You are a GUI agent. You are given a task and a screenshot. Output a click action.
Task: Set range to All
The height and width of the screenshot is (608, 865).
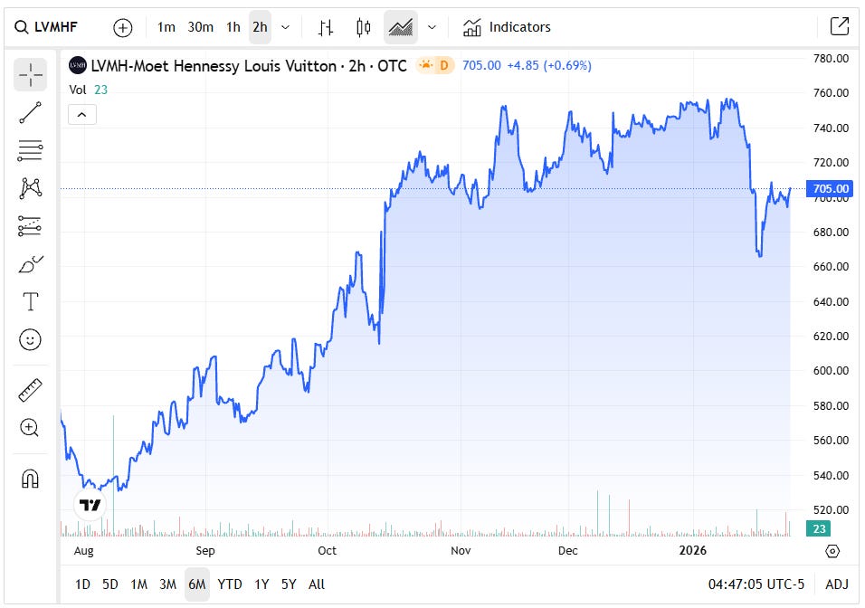[x=317, y=584]
